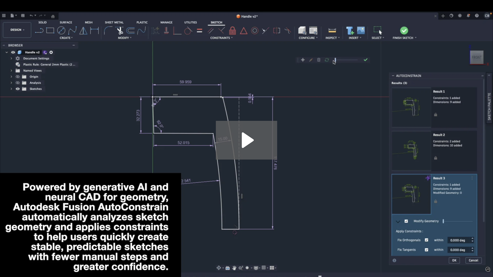Collapse the Modify Geometry options chevron

(x=398, y=221)
